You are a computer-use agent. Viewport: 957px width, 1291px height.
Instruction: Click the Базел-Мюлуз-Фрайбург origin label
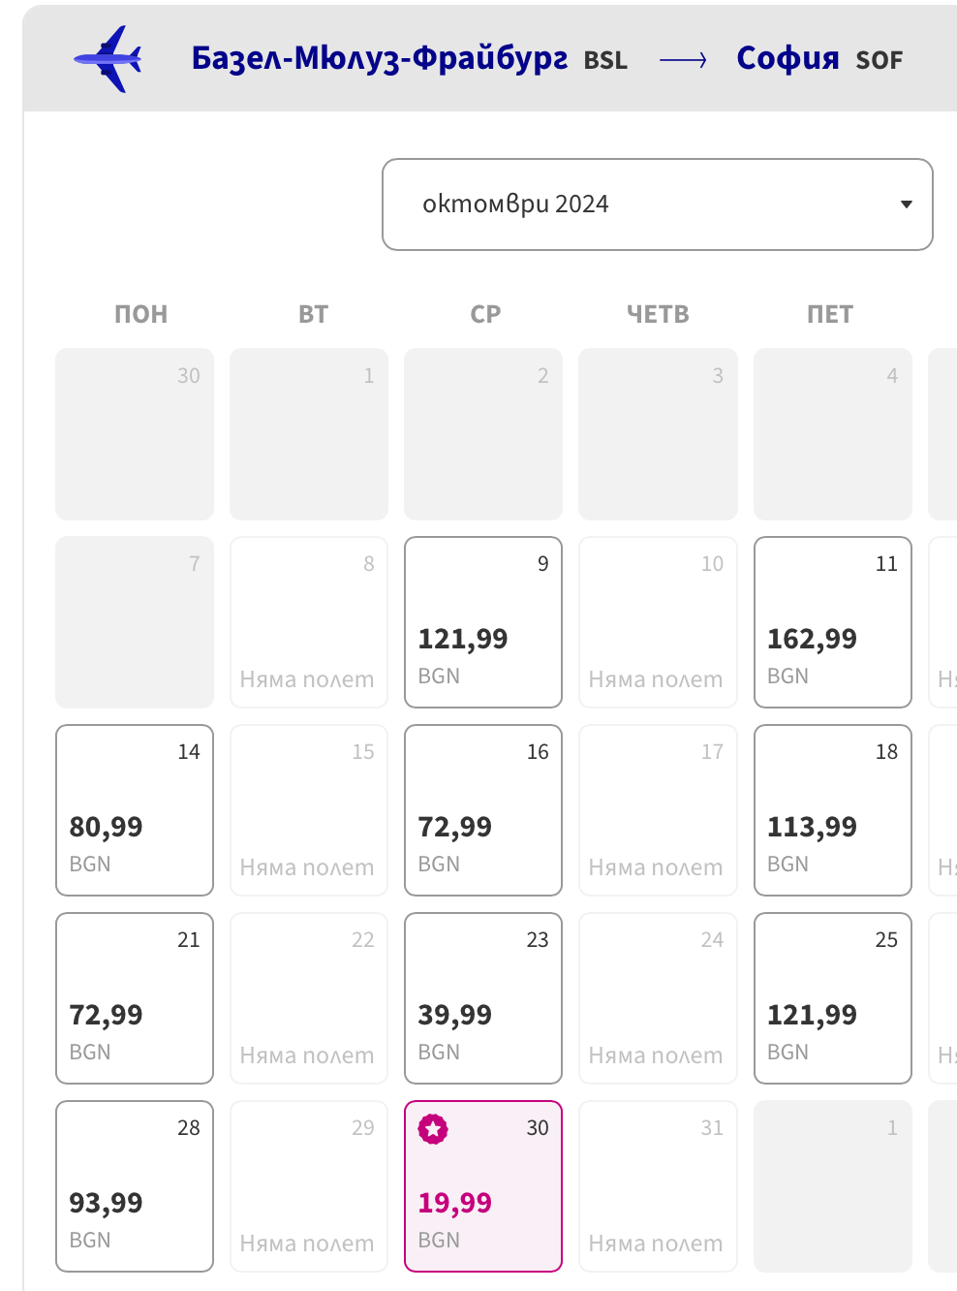(x=380, y=59)
